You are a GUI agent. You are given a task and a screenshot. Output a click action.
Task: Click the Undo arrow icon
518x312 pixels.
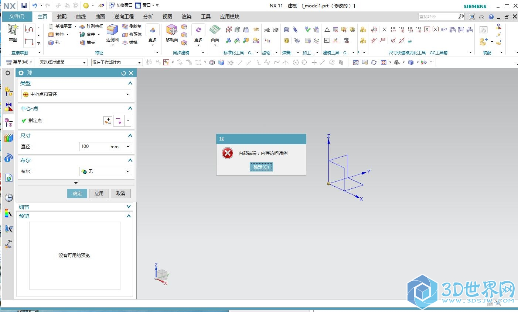point(35,6)
